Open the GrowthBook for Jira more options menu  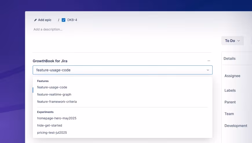(209, 61)
